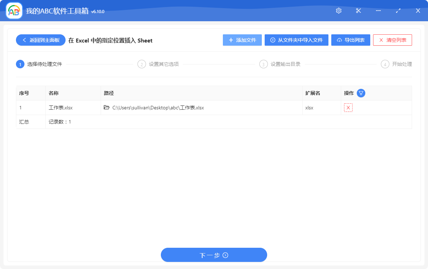Select the 工作表.xlsx name cell
The width and height of the screenshot is (428, 269).
(x=61, y=108)
